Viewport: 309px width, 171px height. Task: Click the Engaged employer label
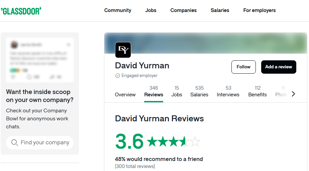click(x=139, y=76)
